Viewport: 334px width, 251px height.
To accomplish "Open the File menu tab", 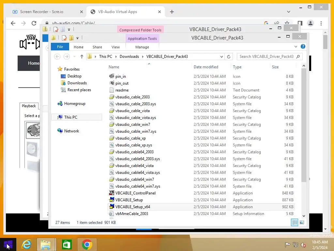I will click(x=60, y=47).
